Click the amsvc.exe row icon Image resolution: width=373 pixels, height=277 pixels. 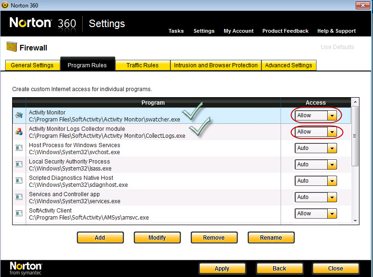point(19,213)
